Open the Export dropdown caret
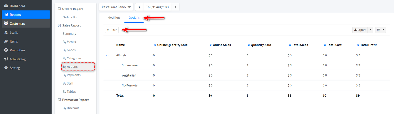The image size is (394, 114). pyautogui.click(x=371, y=30)
